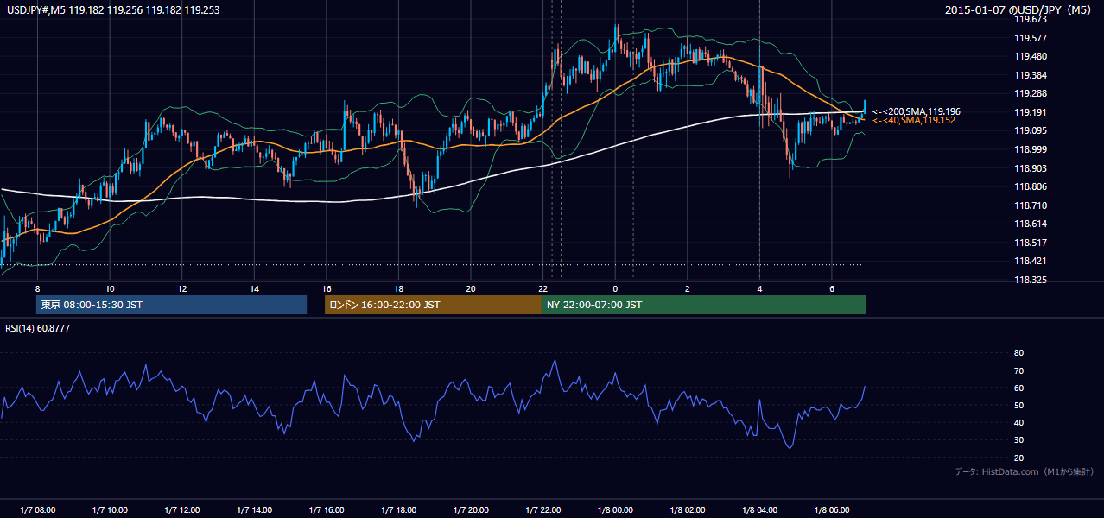
Task: Click price axis value 119.288
Action: (1030, 93)
